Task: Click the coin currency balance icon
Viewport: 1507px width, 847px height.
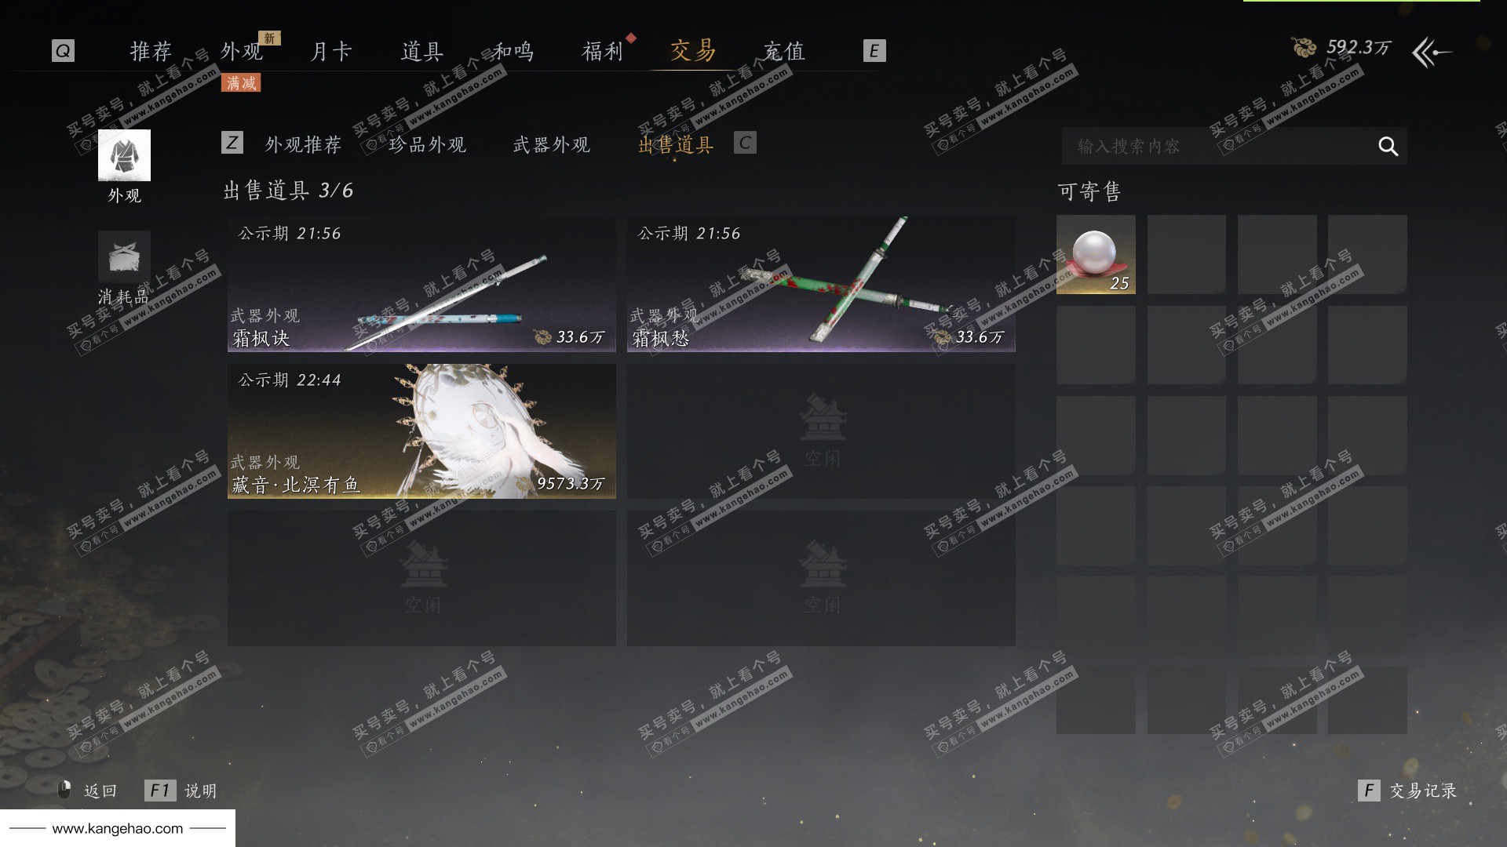Action: tap(1304, 48)
